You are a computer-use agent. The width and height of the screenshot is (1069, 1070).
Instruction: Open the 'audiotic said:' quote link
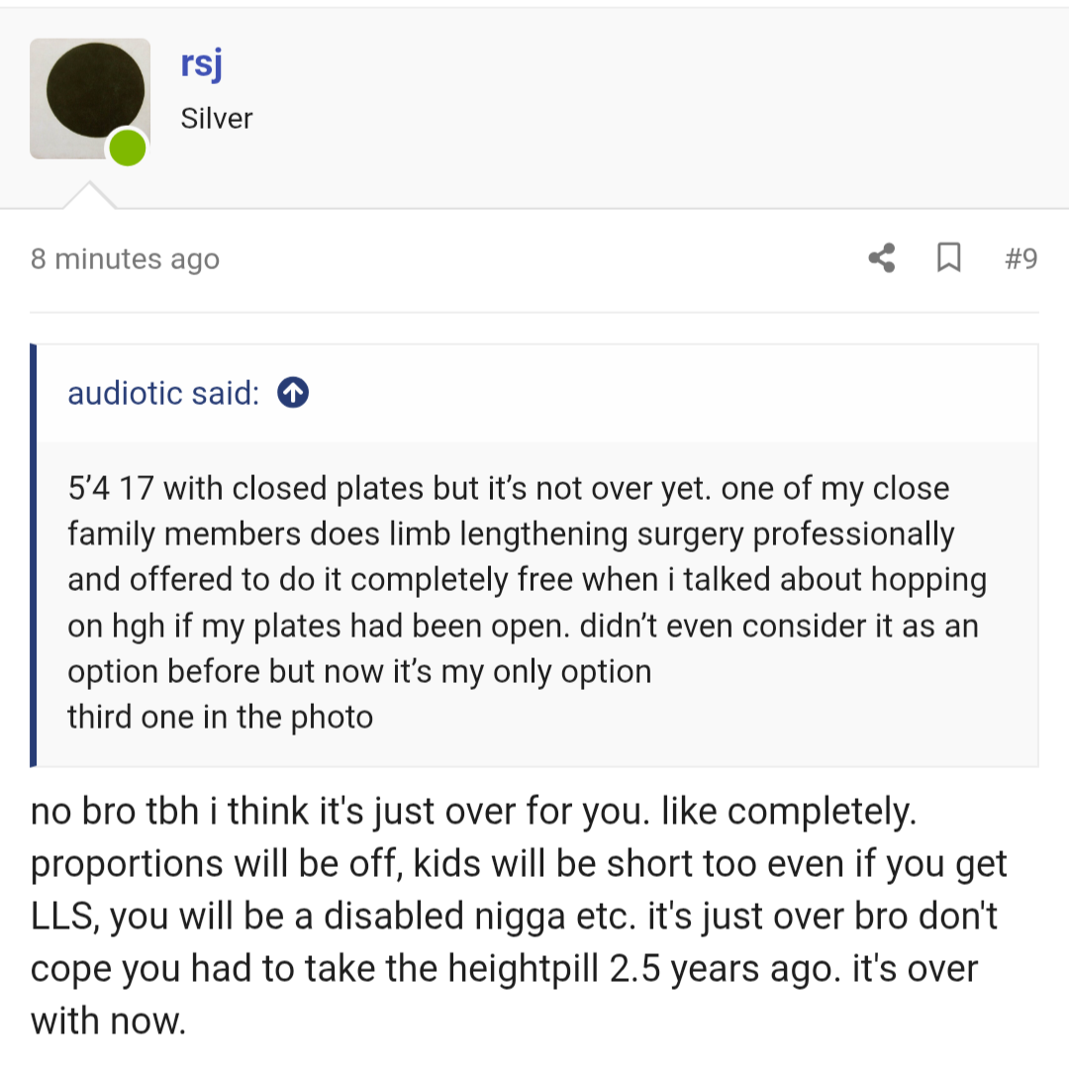click(x=163, y=393)
